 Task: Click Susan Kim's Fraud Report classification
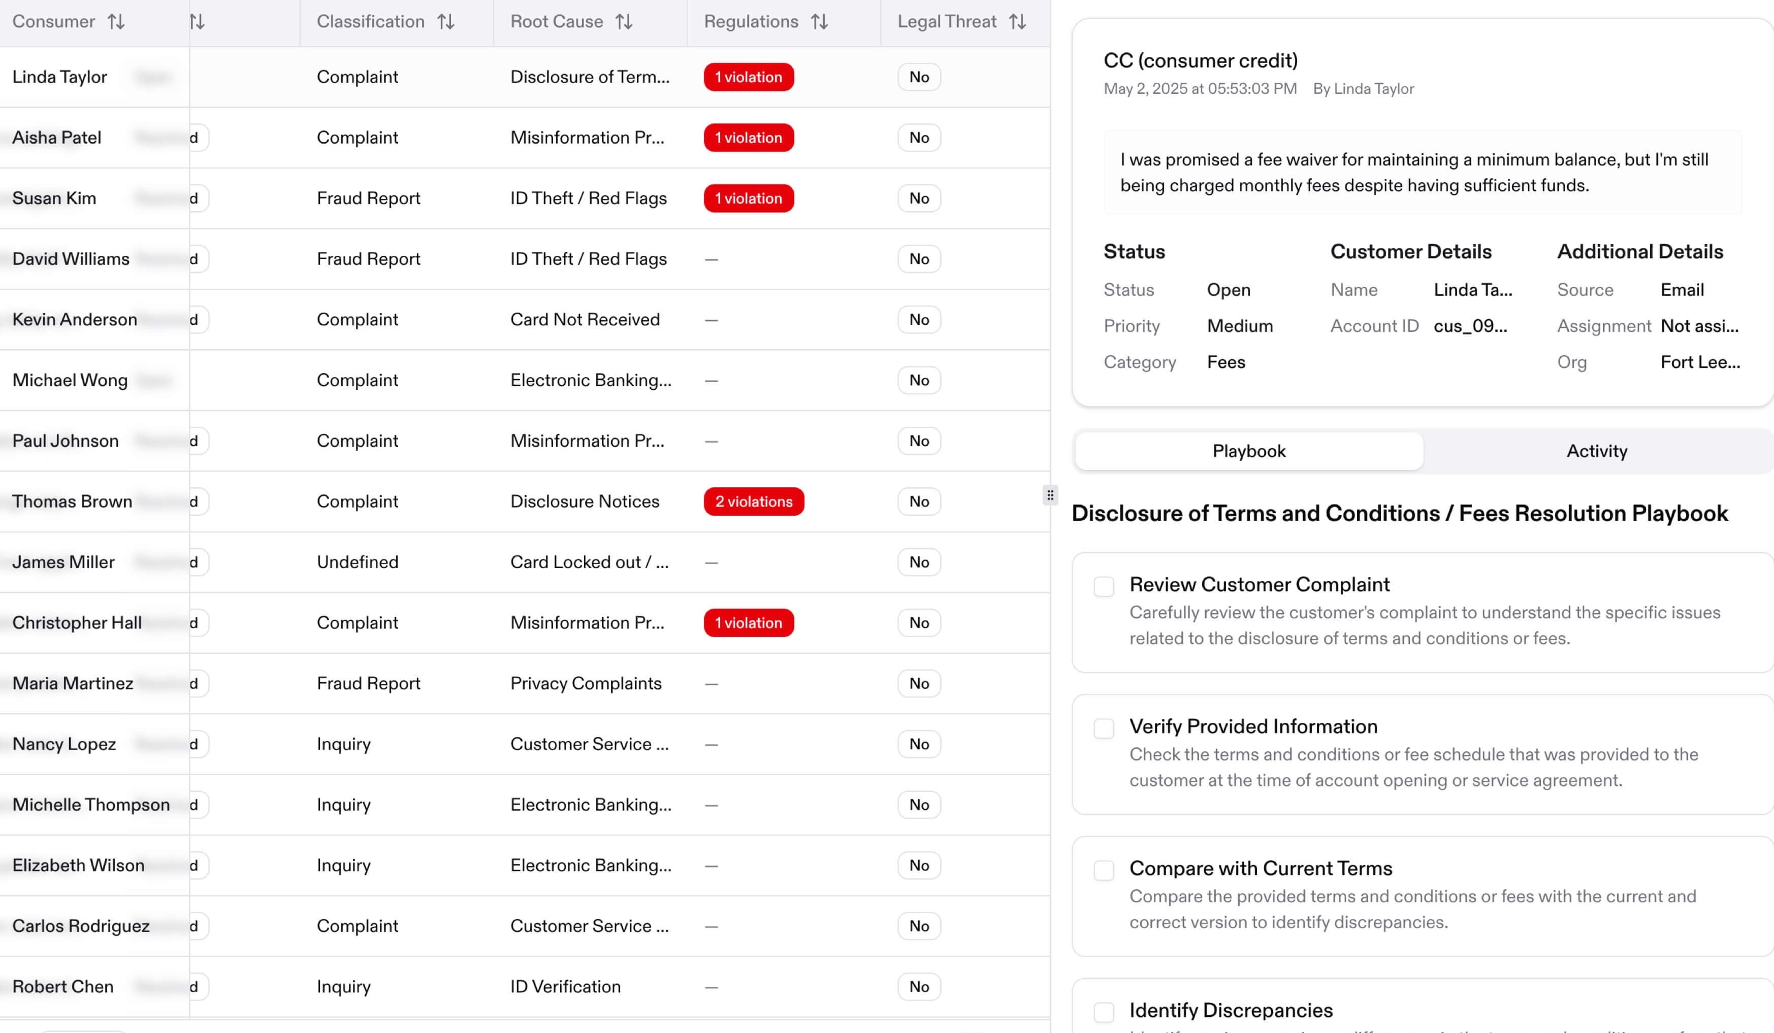[368, 198]
